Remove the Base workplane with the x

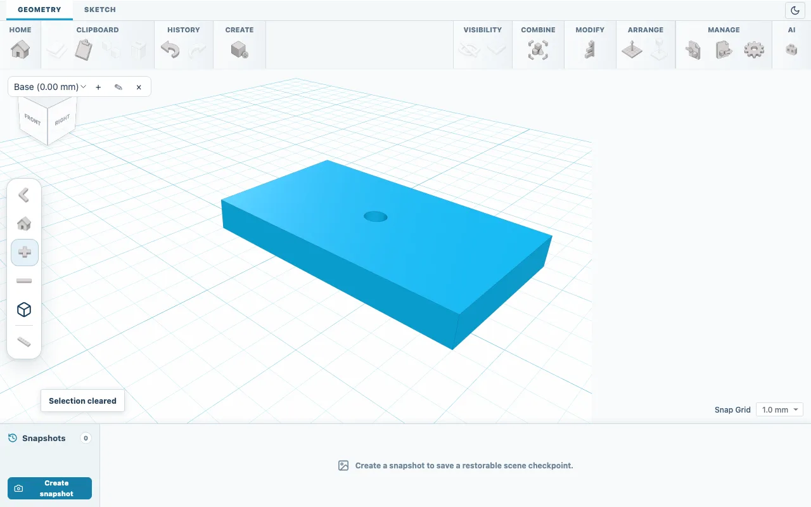pyautogui.click(x=139, y=87)
